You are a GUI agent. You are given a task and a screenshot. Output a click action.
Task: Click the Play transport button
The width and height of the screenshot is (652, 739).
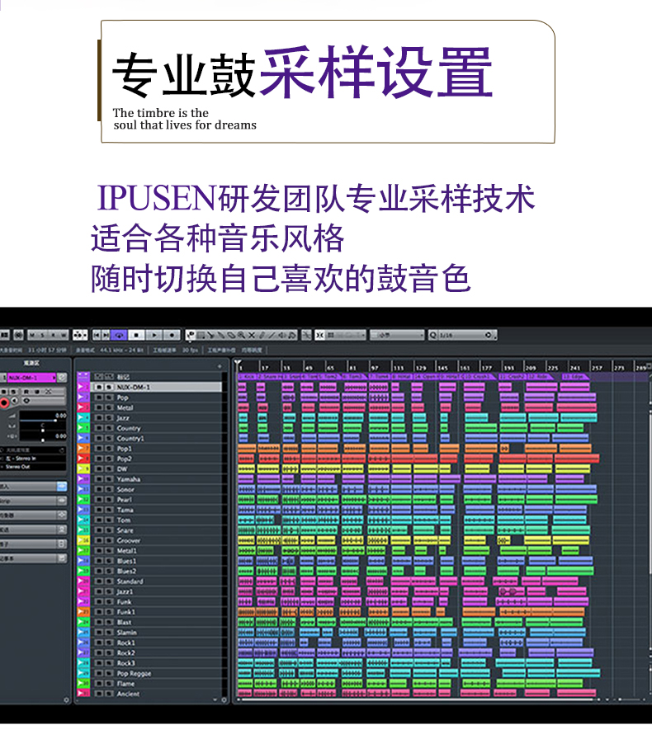(x=154, y=335)
